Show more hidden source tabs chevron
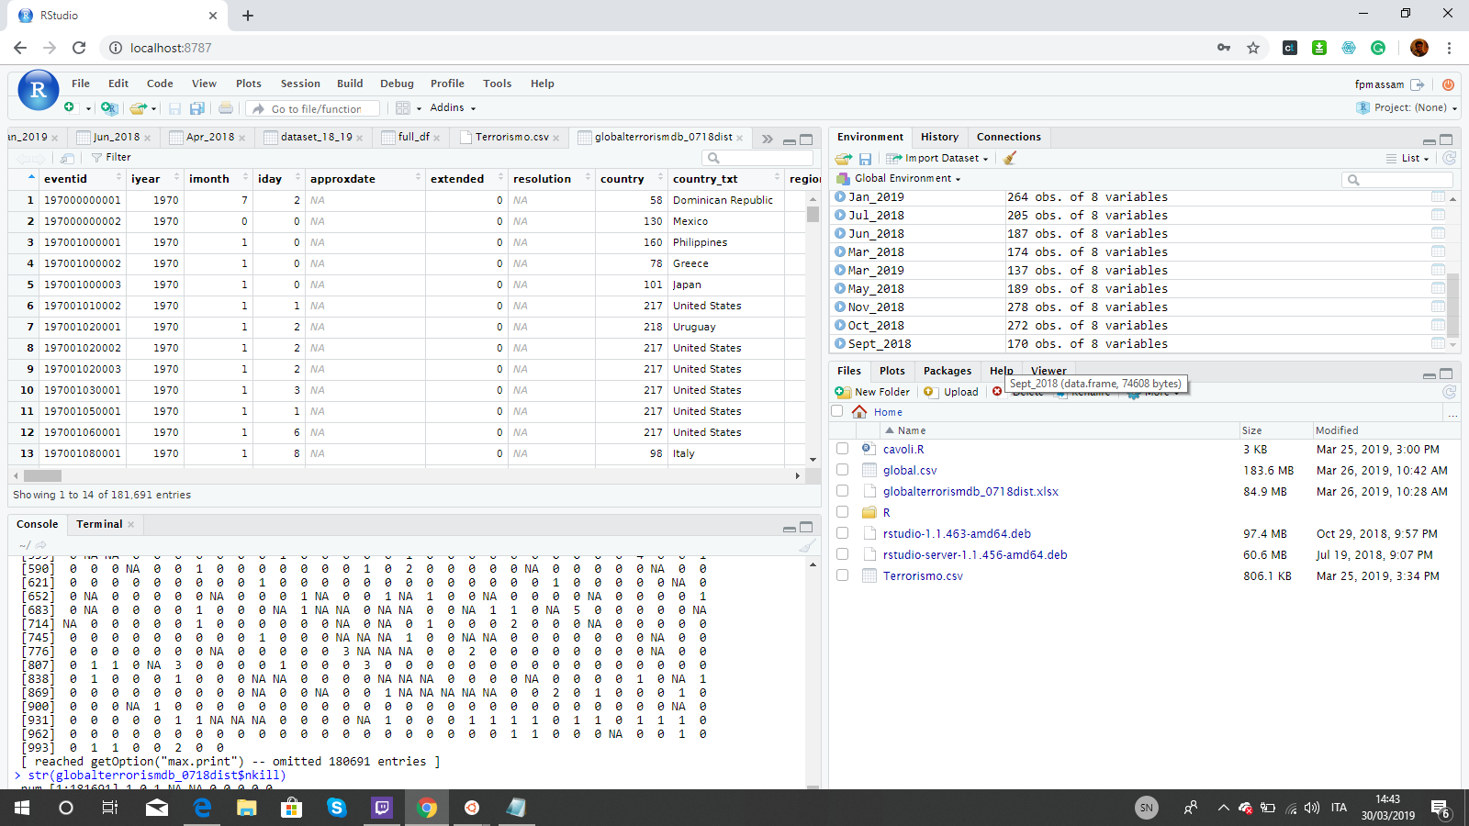The height and width of the screenshot is (826, 1469). [x=767, y=140]
